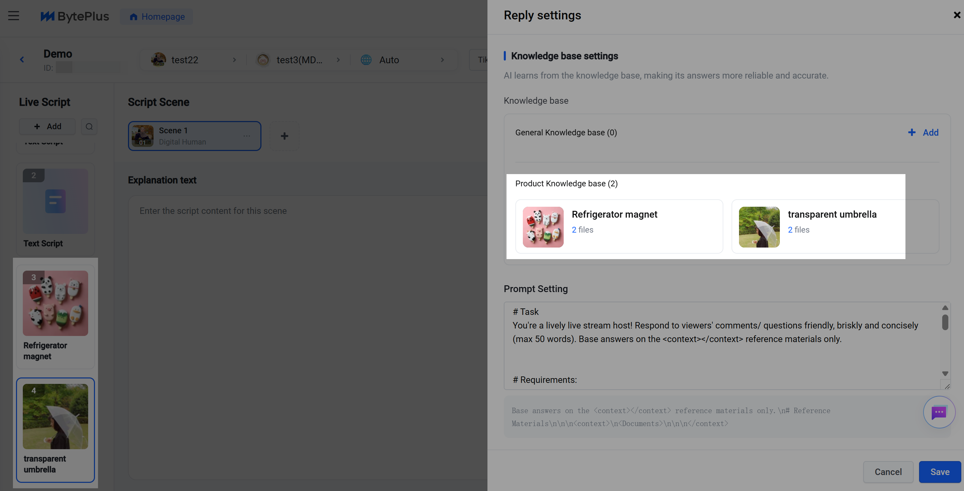The width and height of the screenshot is (964, 491).
Task: Go to the Homepage tab
Action: (x=157, y=16)
